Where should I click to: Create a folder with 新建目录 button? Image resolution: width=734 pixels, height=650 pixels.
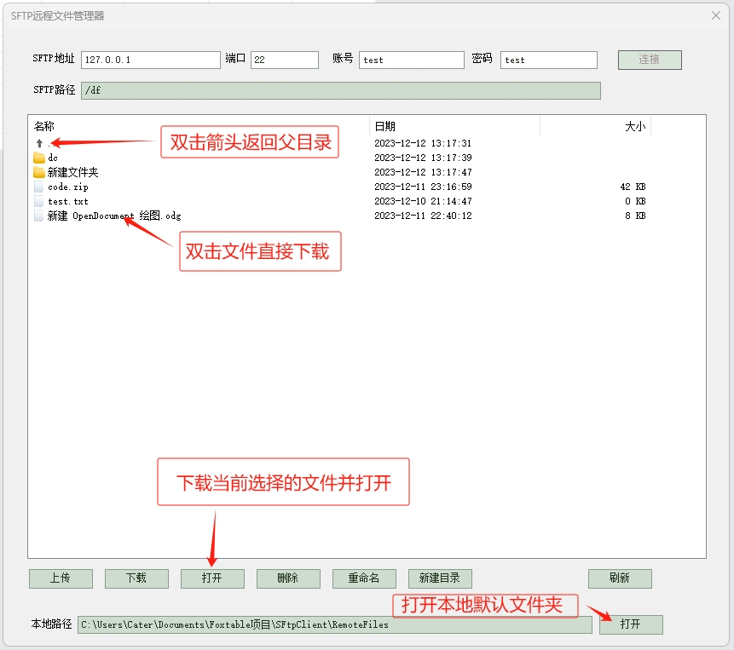(x=440, y=578)
